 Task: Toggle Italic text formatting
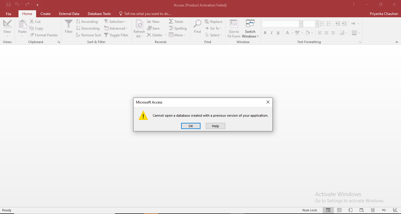point(272,33)
